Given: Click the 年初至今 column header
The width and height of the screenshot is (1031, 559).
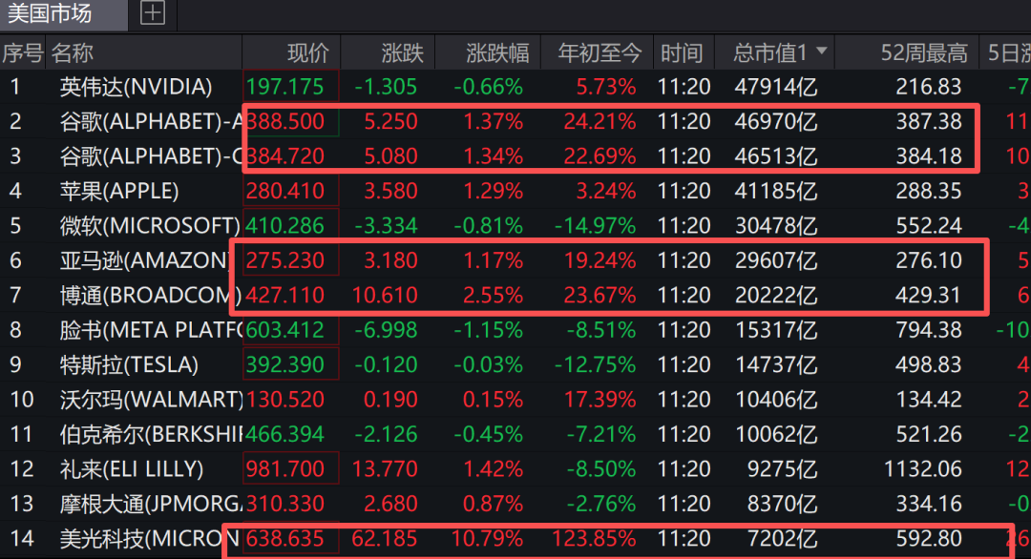Looking at the screenshot, I should pos(600,53).
